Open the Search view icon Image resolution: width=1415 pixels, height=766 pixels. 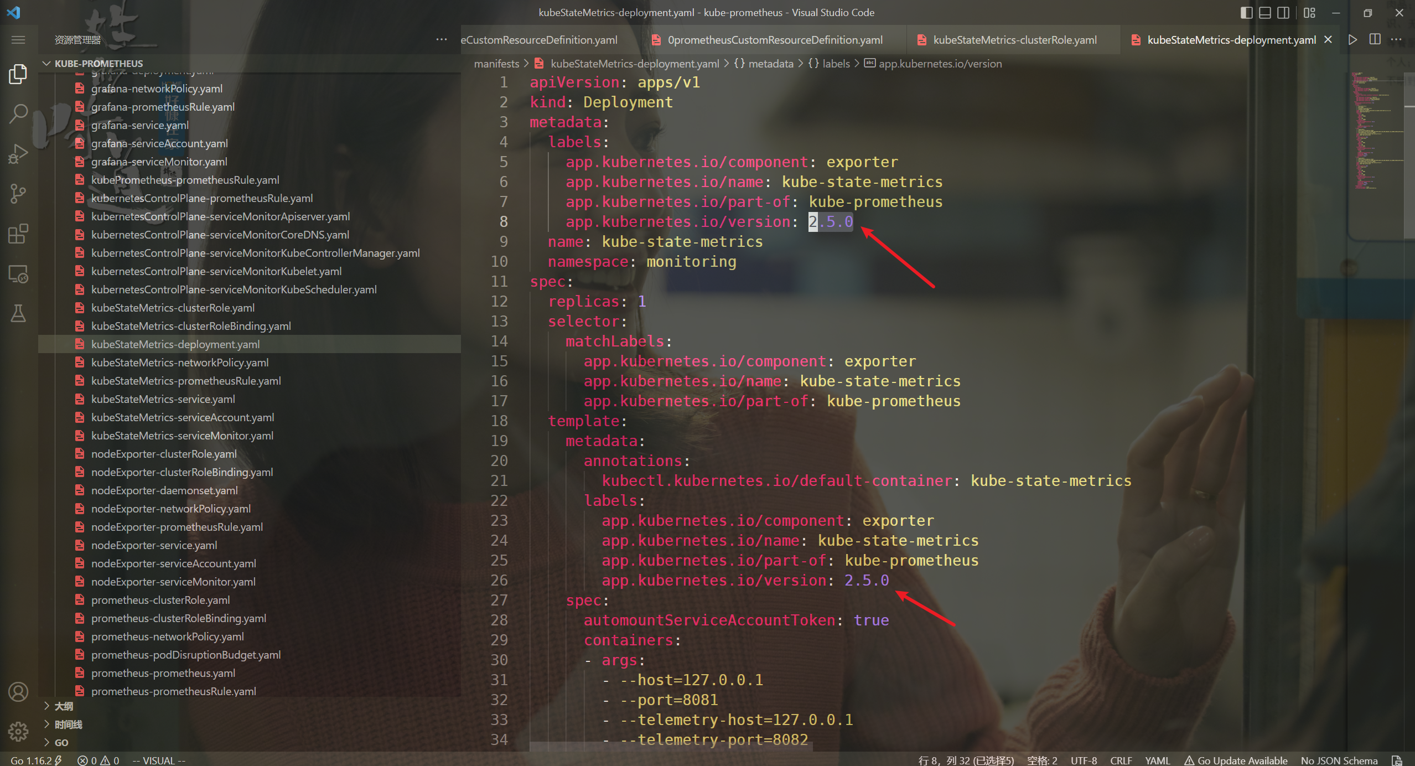[18, 113]
